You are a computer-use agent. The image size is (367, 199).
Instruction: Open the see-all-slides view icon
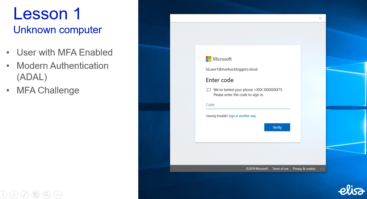coord(36,195)
